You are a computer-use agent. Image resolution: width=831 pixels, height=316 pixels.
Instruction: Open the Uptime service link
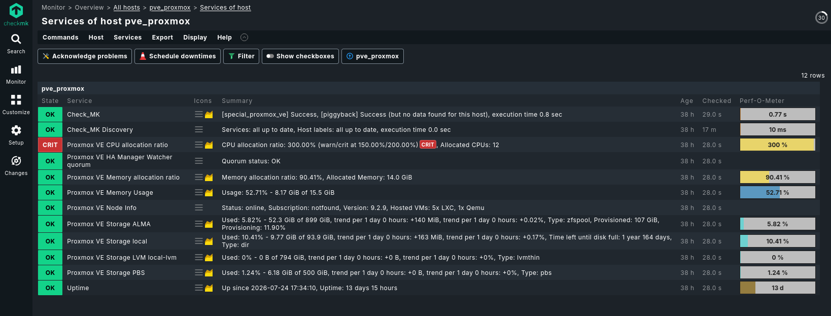78,288
